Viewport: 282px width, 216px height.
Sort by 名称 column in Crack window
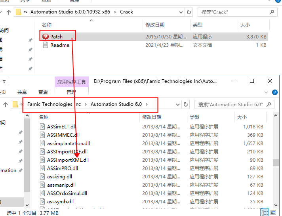tap(47, 25)
